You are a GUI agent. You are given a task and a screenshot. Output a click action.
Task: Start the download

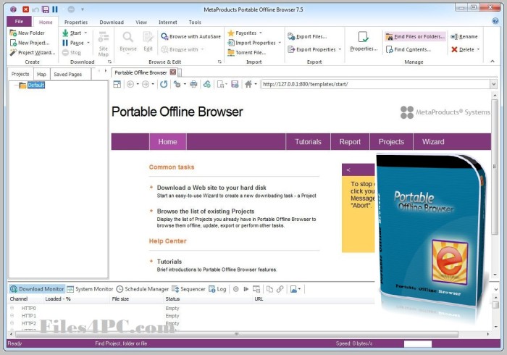tap(72, 33)
